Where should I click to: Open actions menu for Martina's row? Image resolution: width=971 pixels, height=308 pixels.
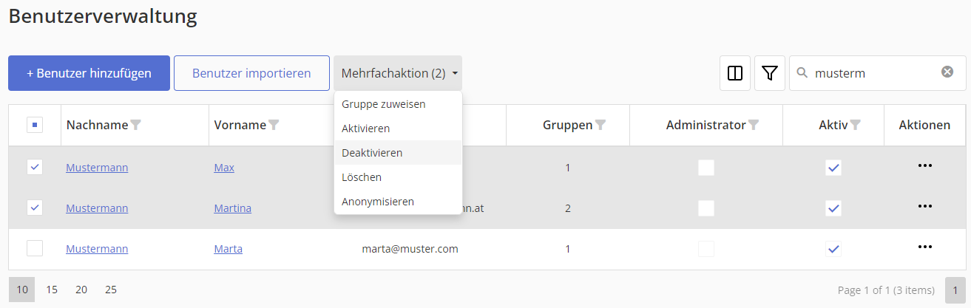[924, 206]
